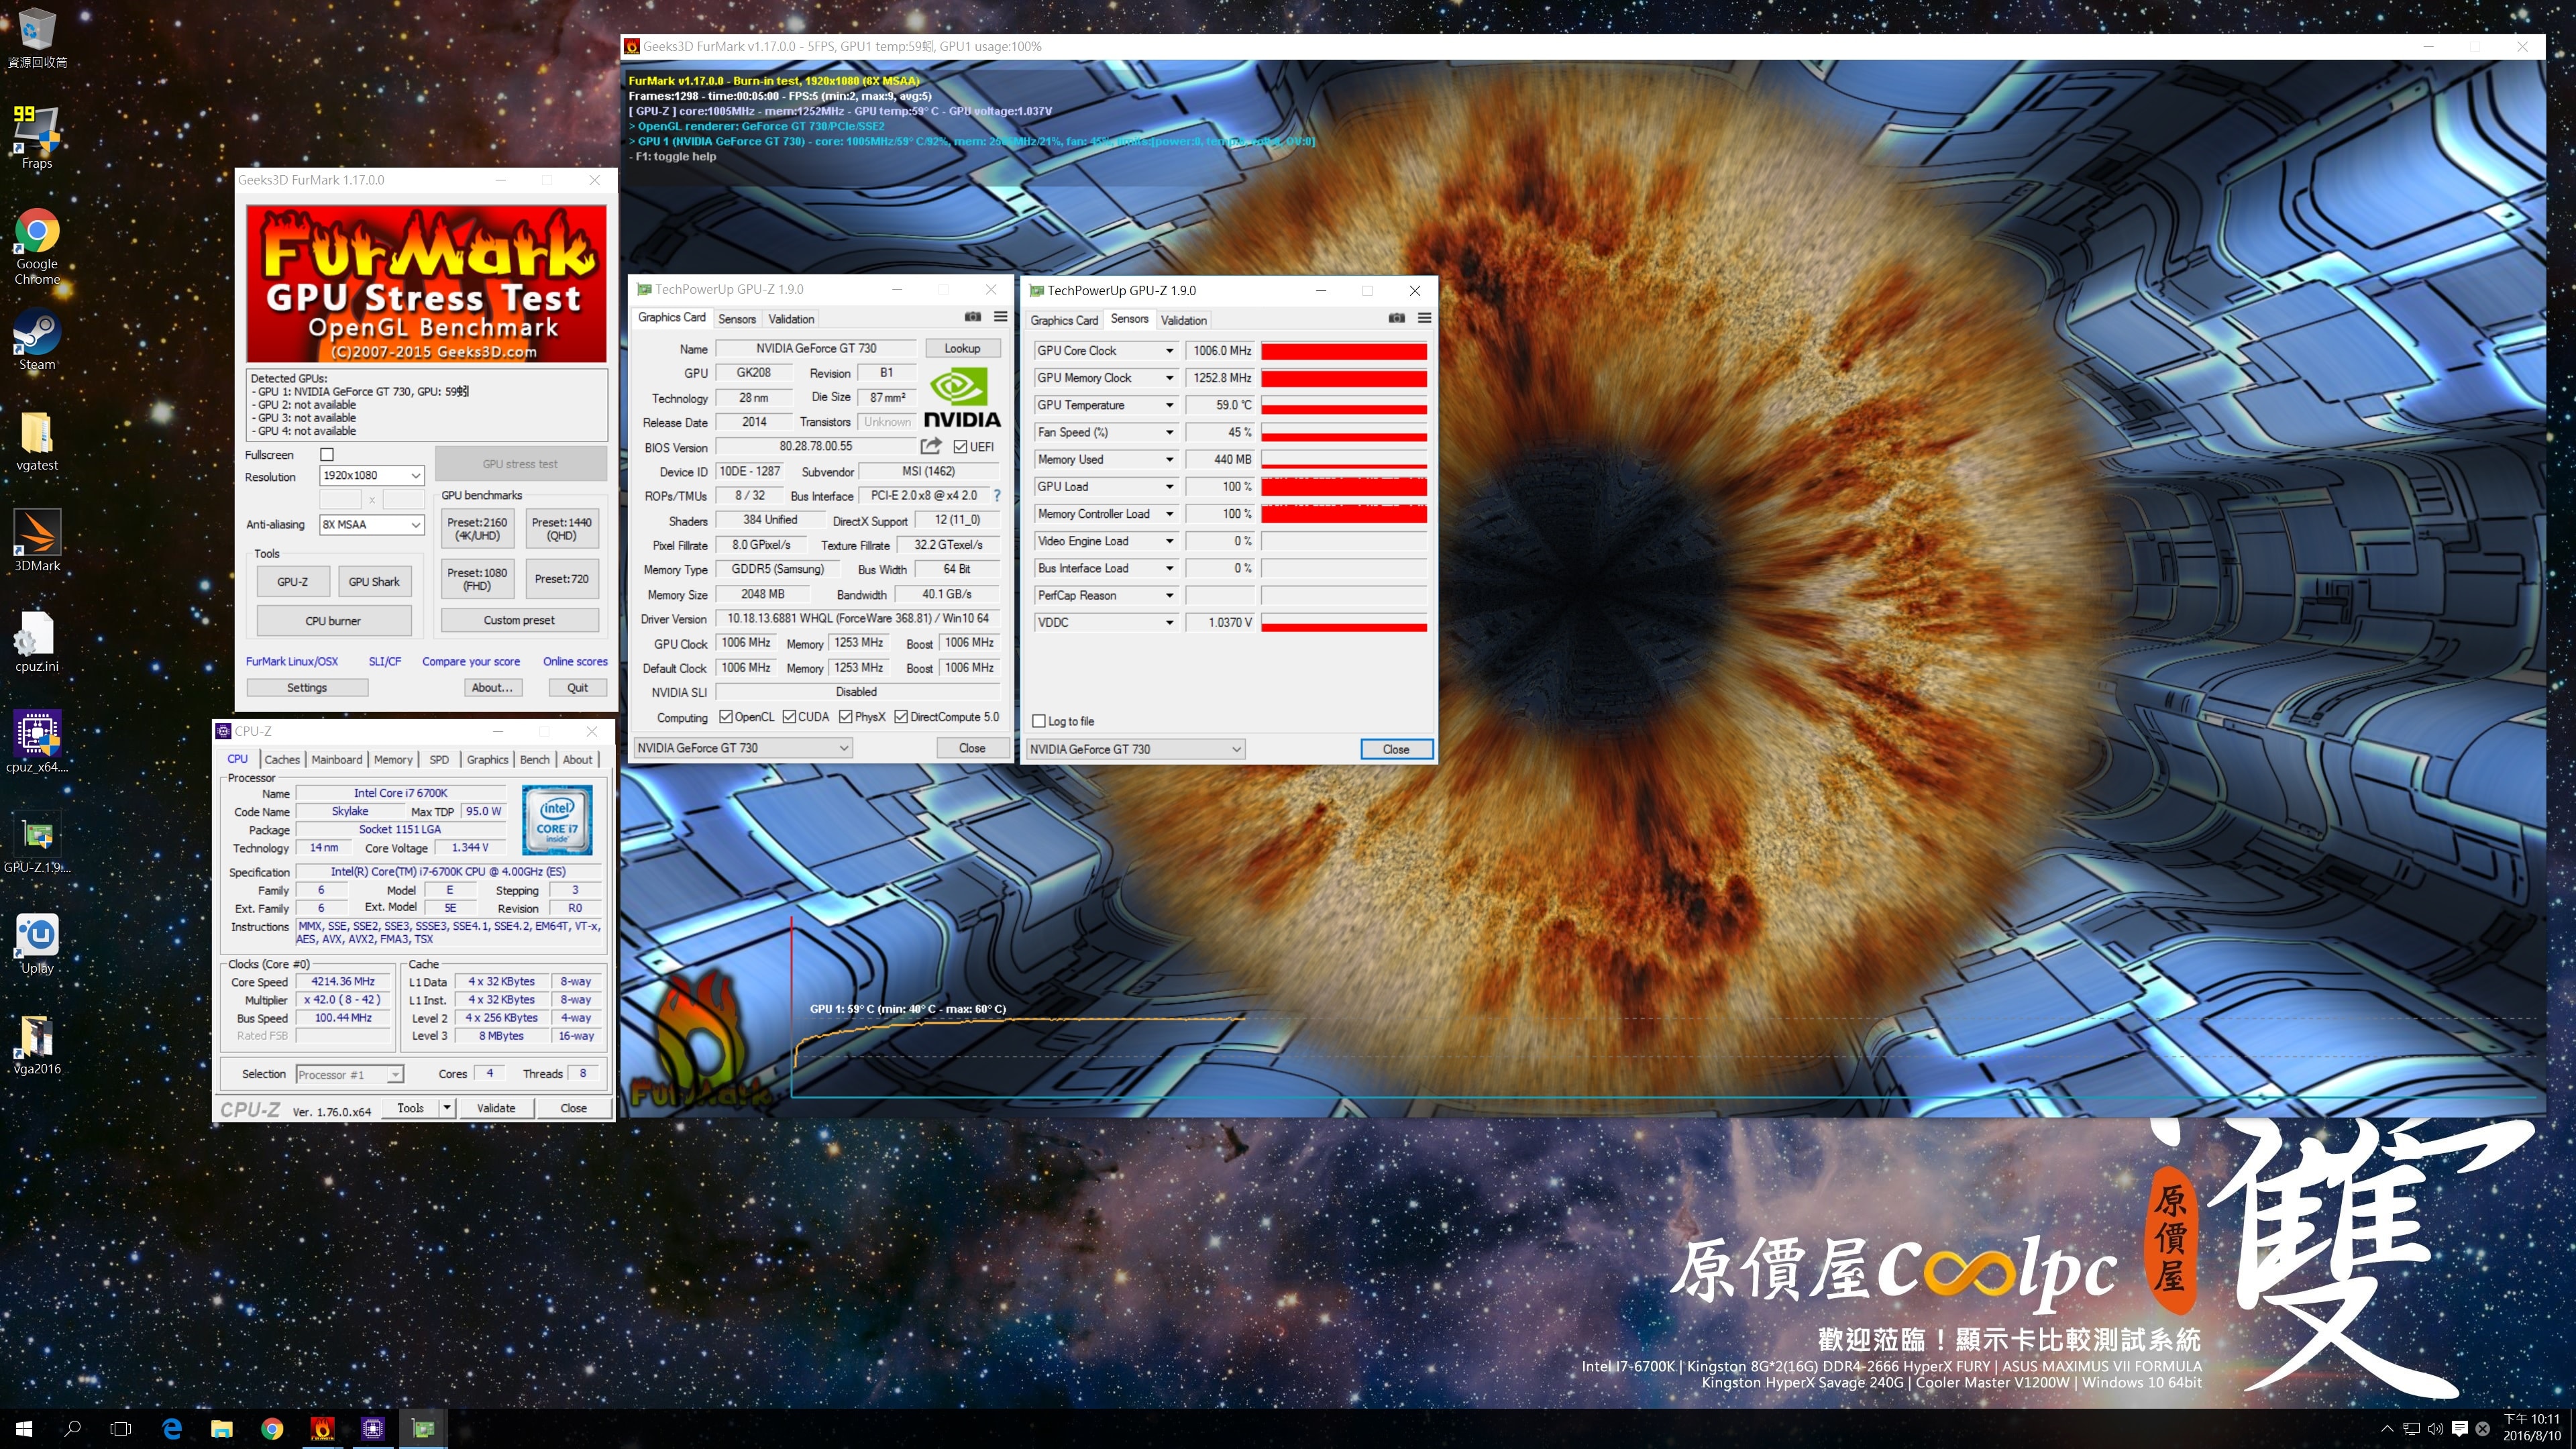Screen dimensions: 2576x1449
Task: Toggle the CUDA computing checkbox
Action: (x=789, y=717)
